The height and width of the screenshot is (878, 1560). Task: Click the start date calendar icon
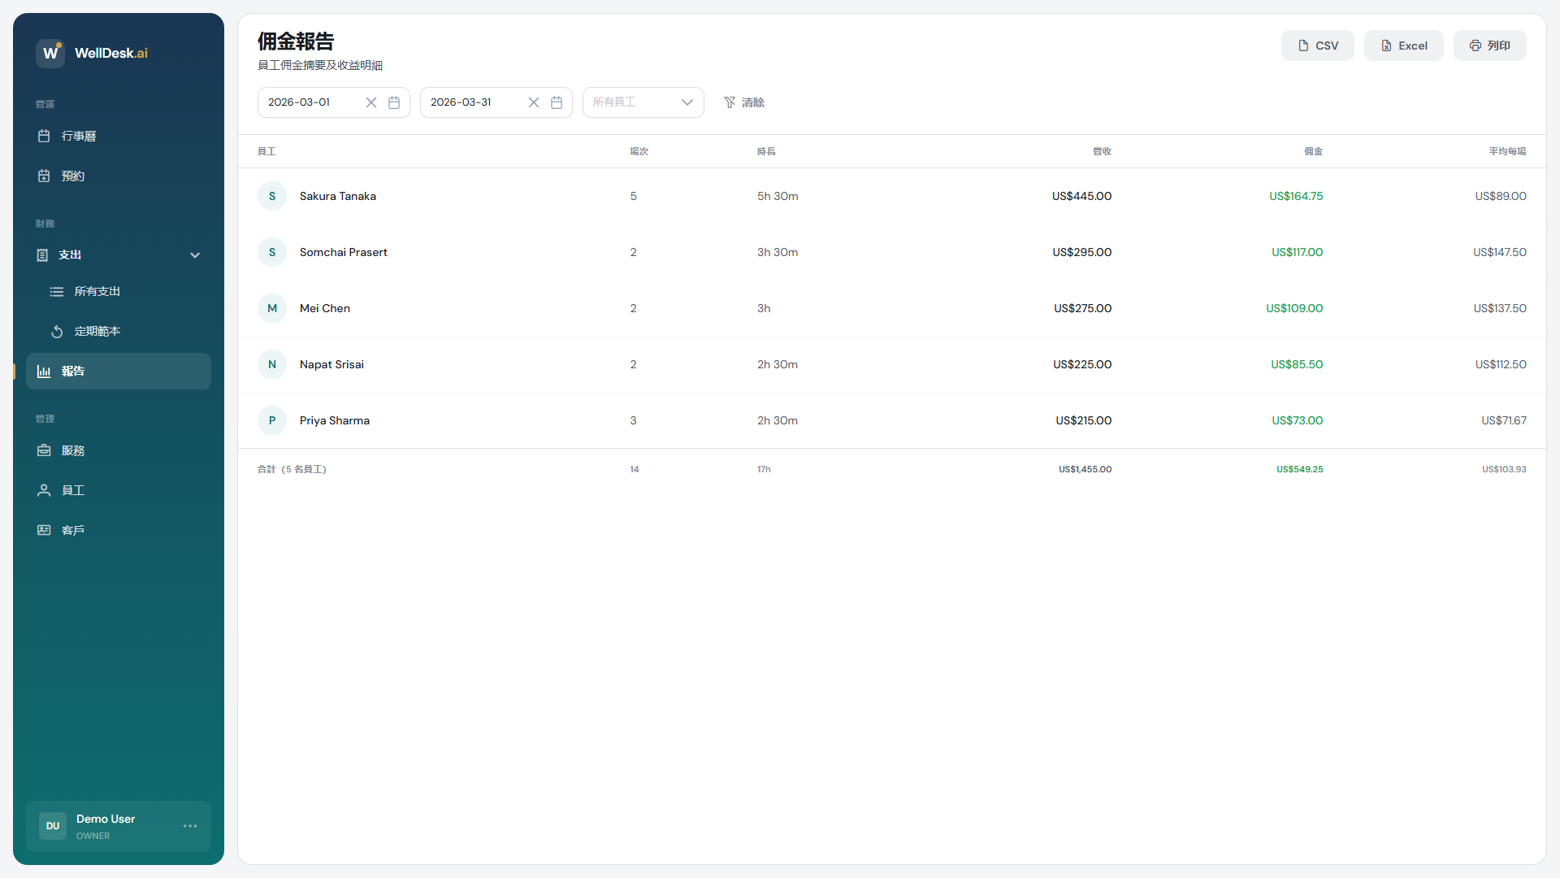point(394,102)
